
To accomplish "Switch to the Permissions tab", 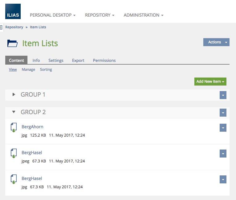I will [104, 60].
